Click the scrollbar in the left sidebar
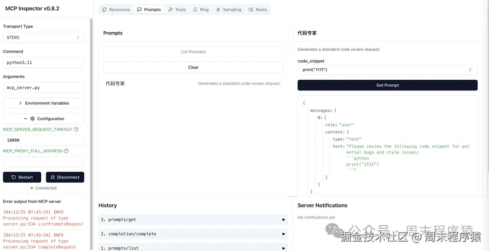The image size is (489, 251). [91, 134]
